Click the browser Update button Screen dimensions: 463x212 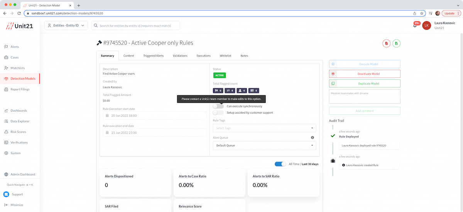pos(450,13)
